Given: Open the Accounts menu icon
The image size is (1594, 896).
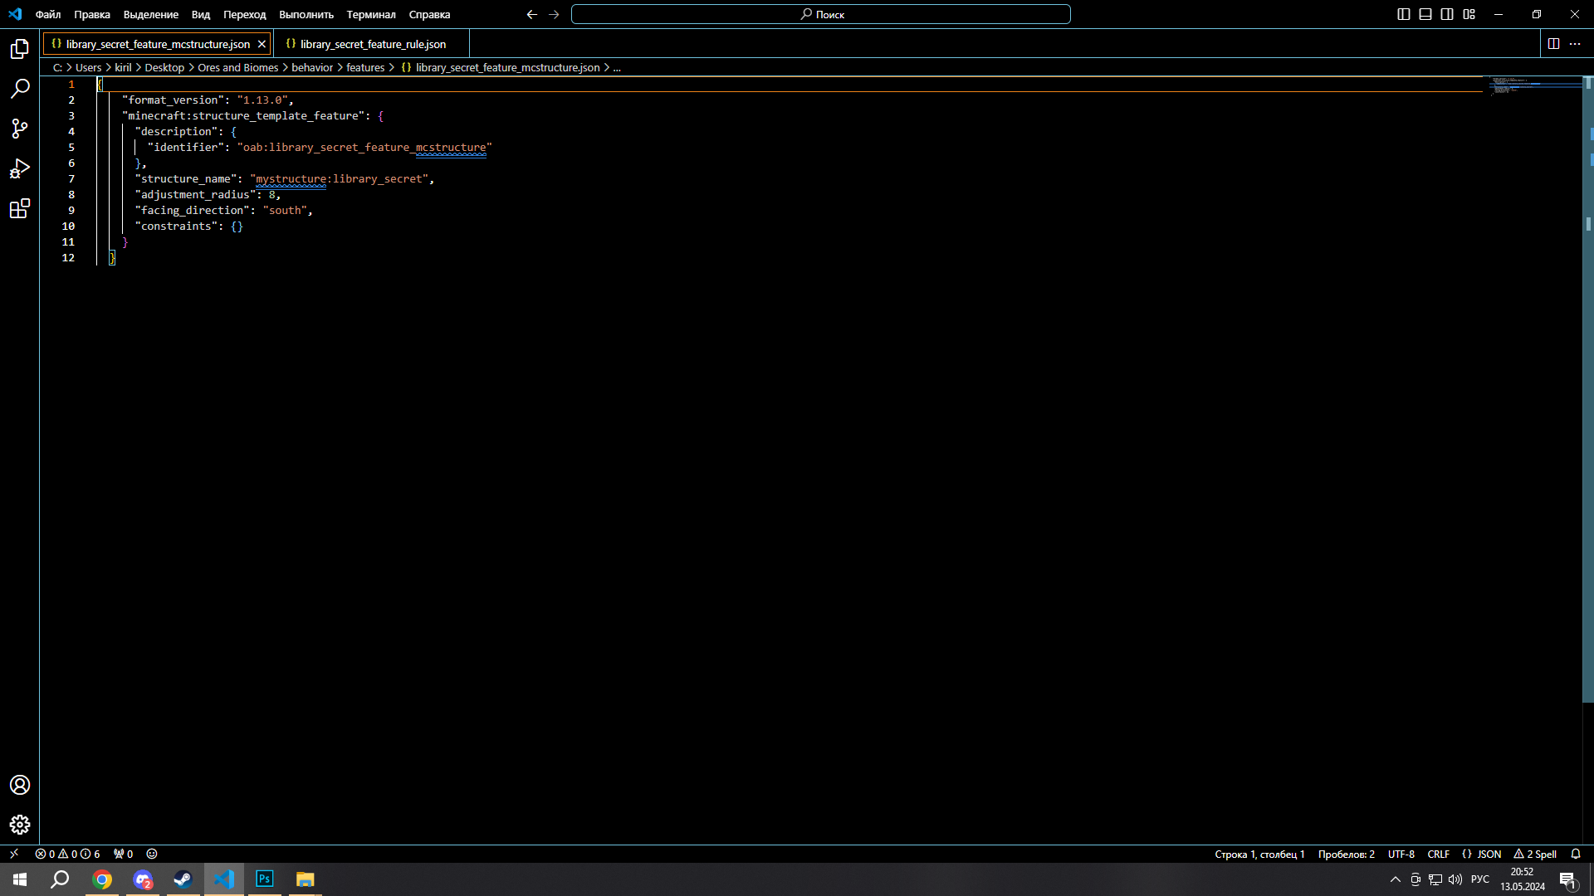Looking at the screenshot, I should [20, 785].
